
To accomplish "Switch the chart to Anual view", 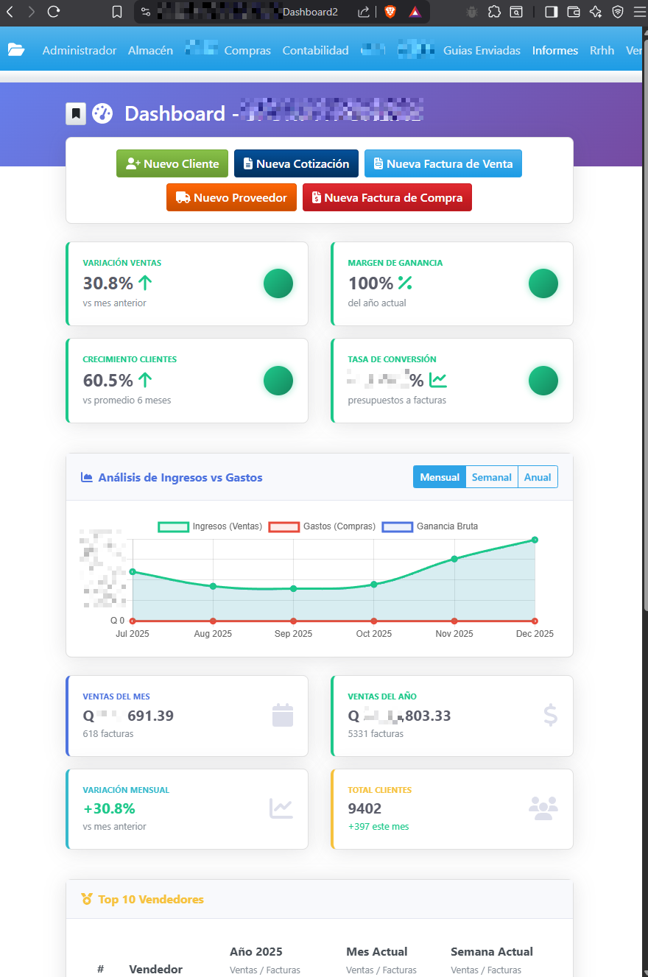I will 538,476.
